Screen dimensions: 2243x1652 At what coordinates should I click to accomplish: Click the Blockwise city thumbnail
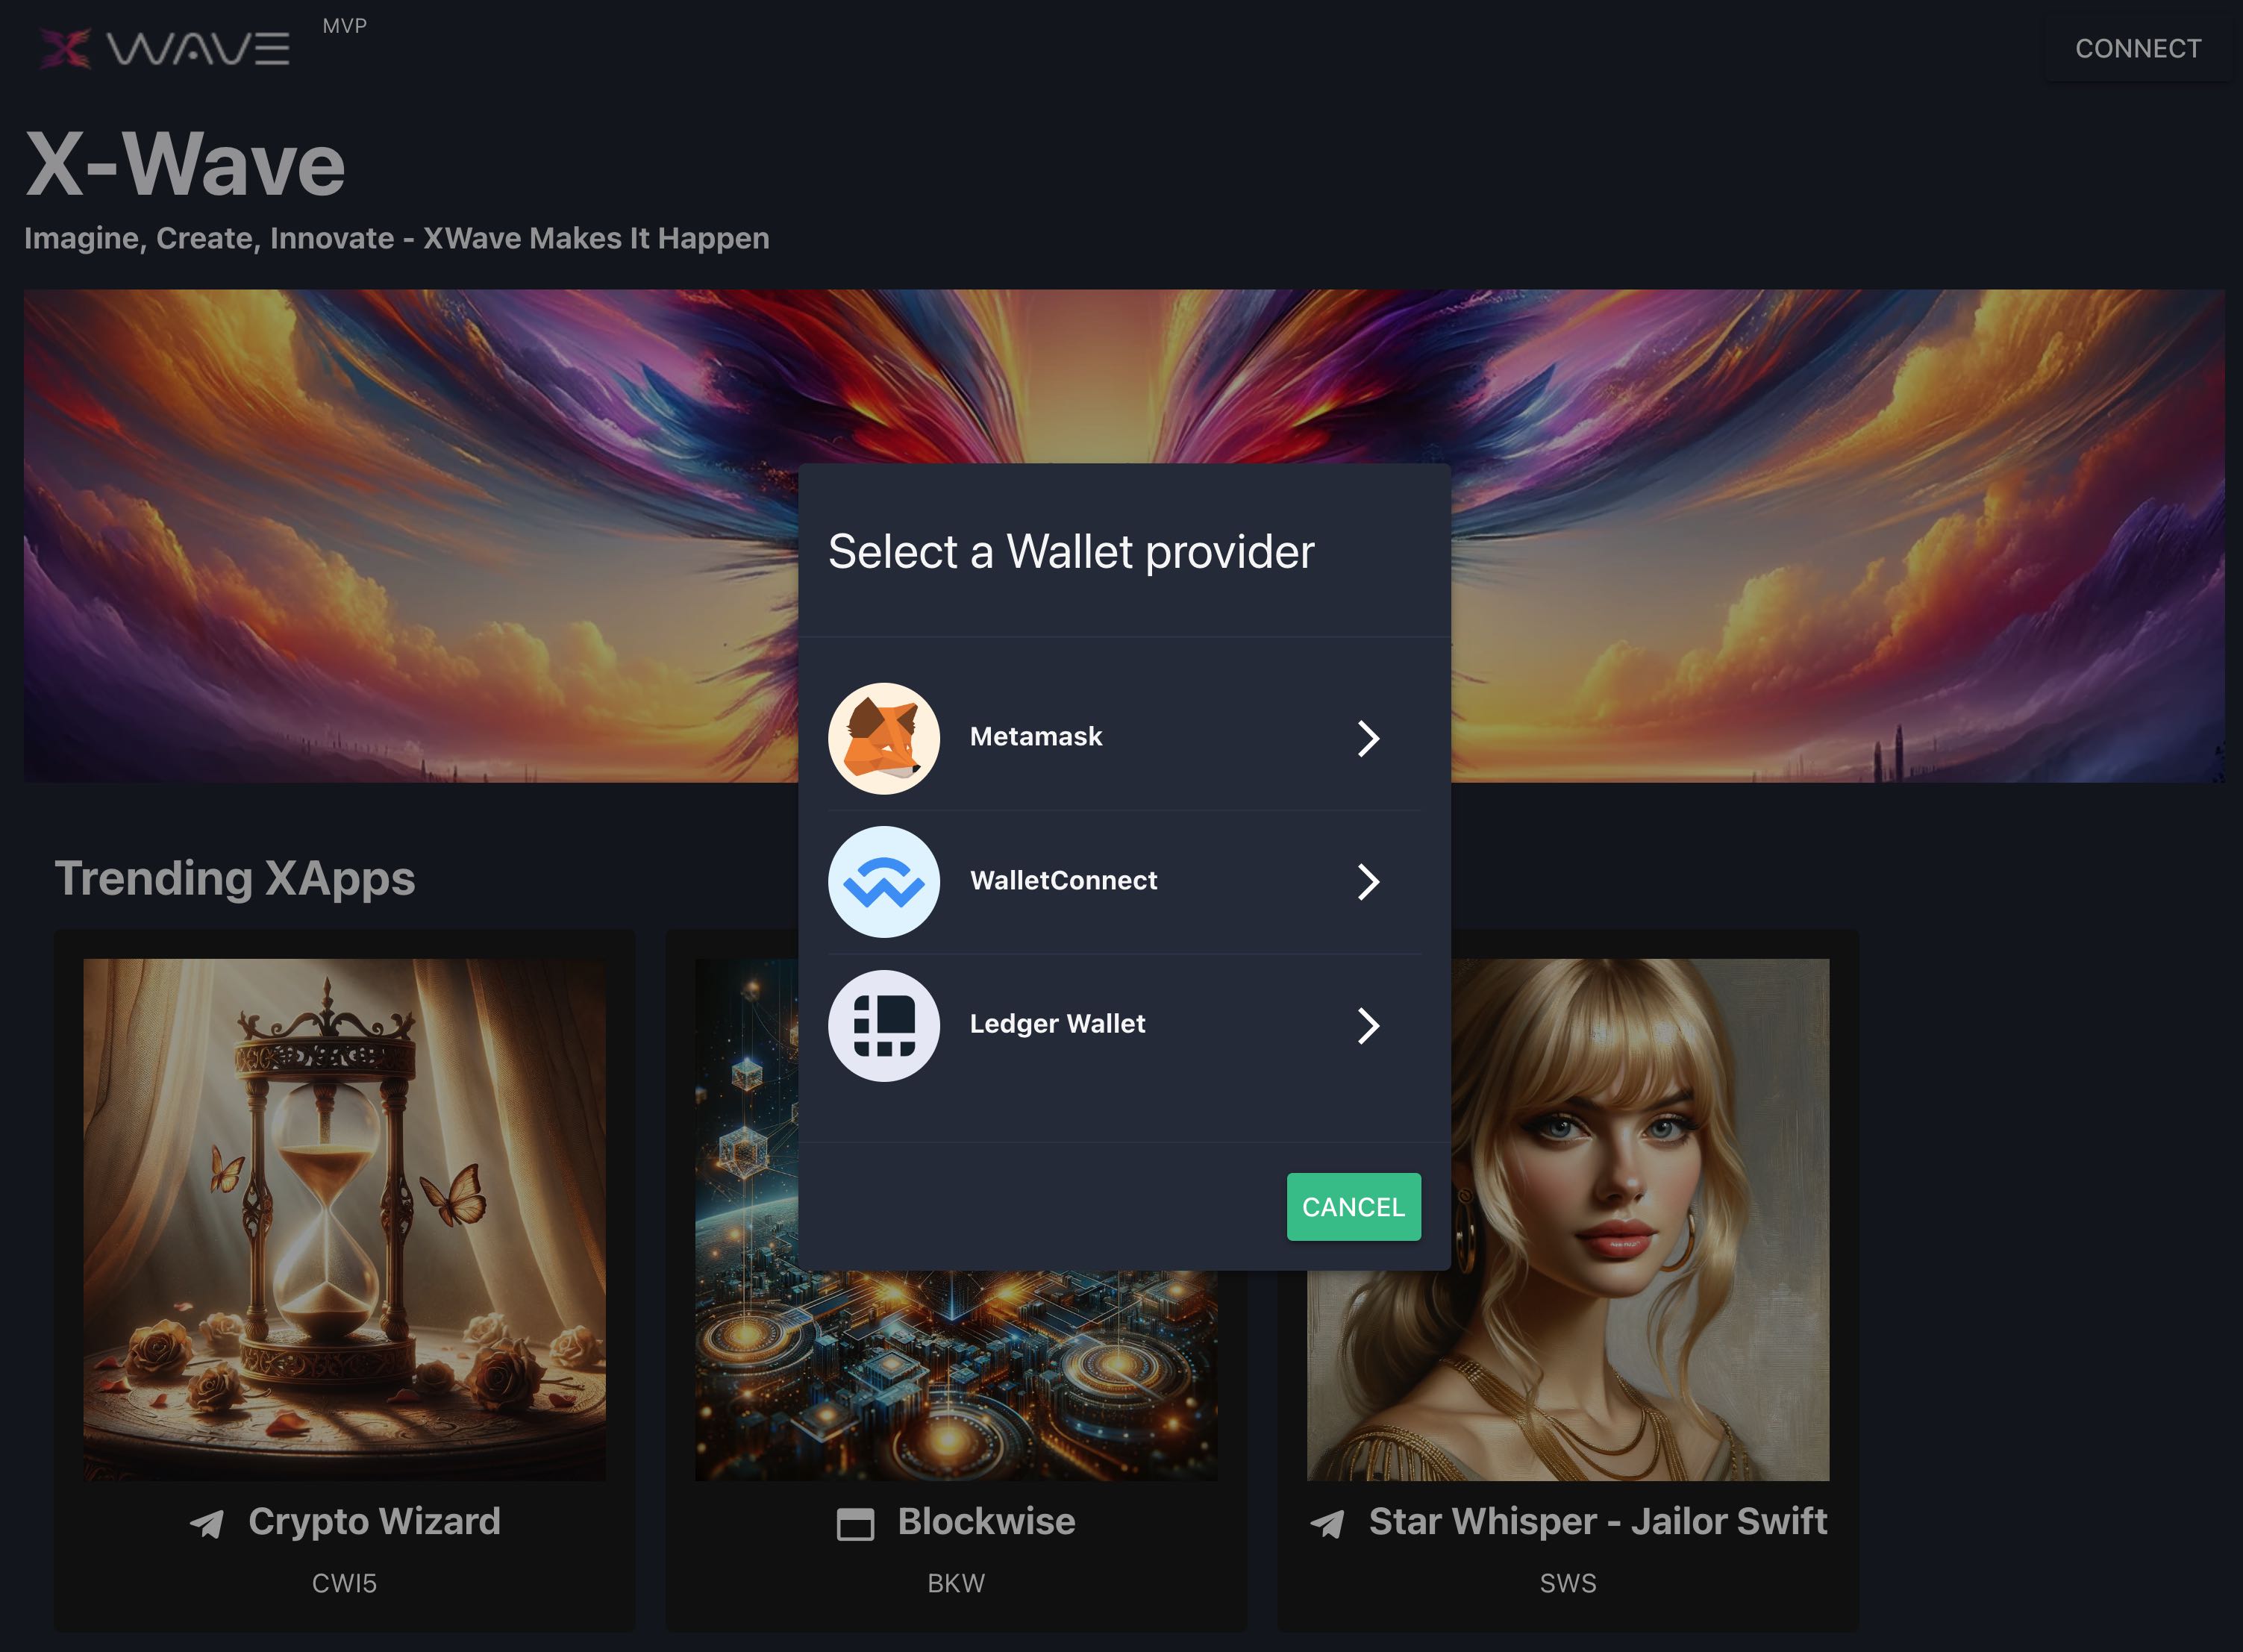click(956, 1375)
